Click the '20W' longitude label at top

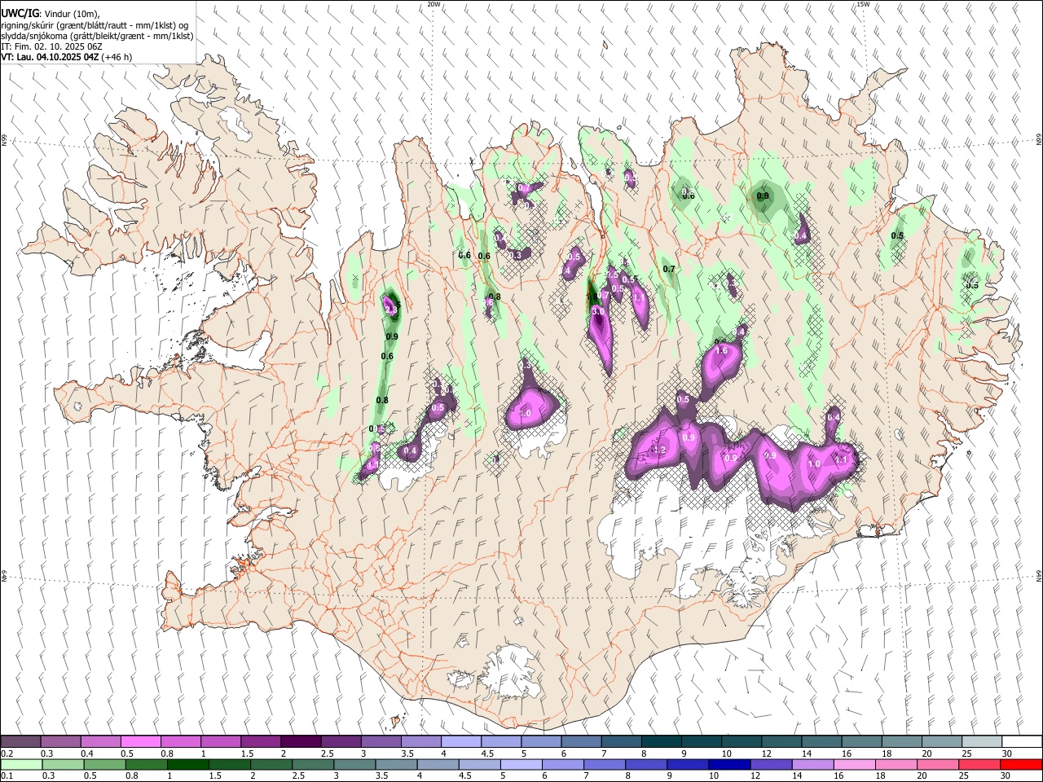click(x=434, y=4)
